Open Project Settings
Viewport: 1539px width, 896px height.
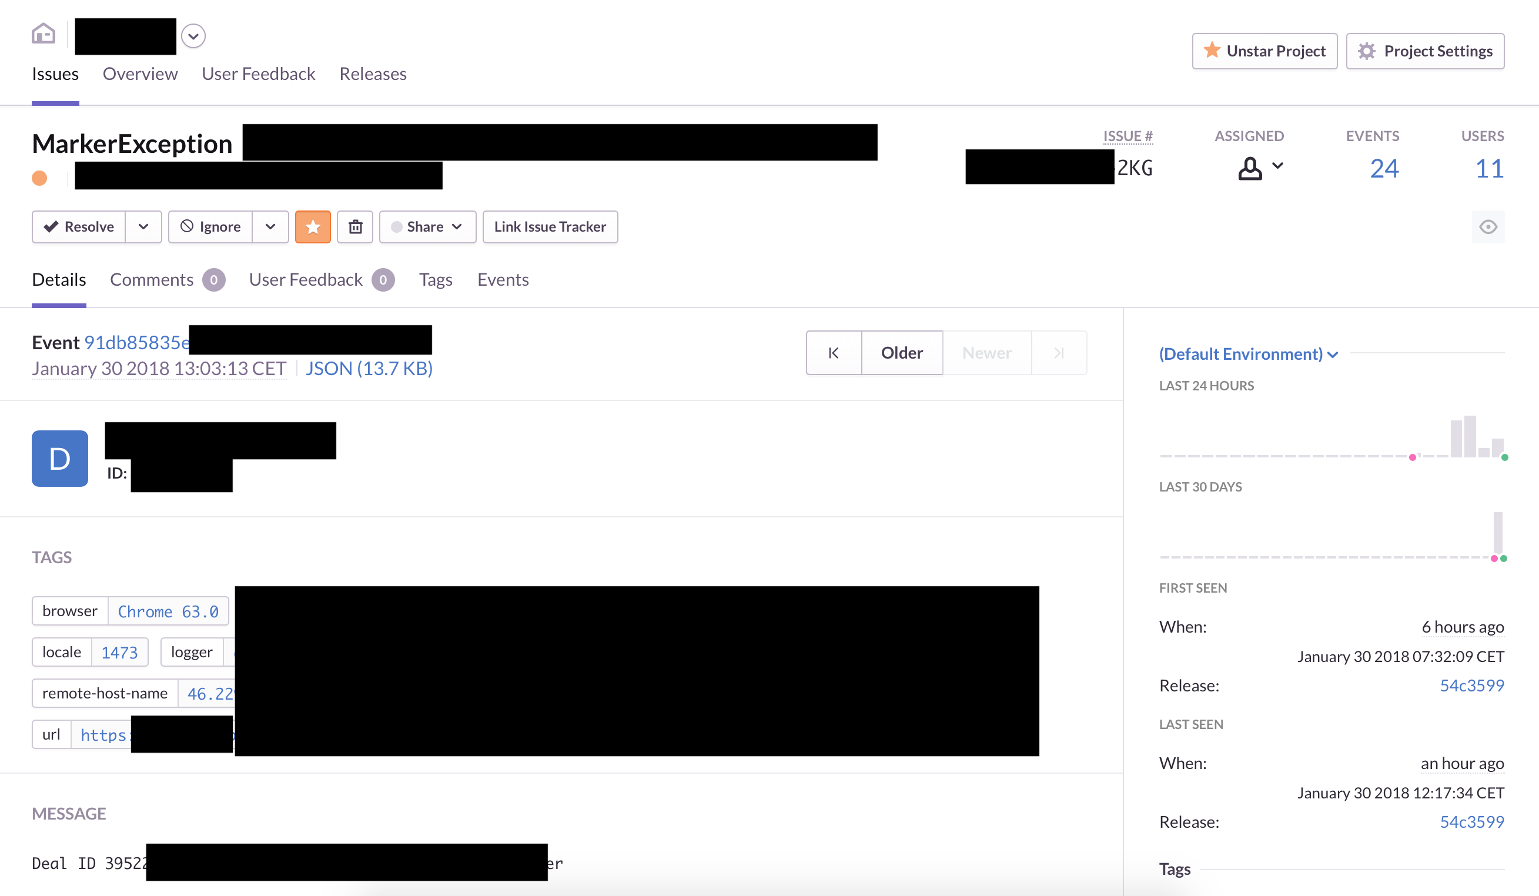coord(1425,51)
